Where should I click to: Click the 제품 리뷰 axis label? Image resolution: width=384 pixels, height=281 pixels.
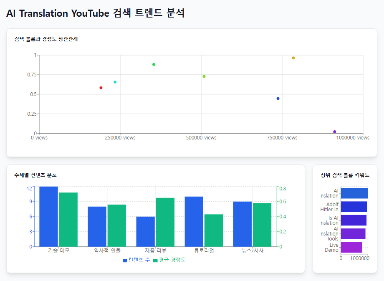point(156,251)
